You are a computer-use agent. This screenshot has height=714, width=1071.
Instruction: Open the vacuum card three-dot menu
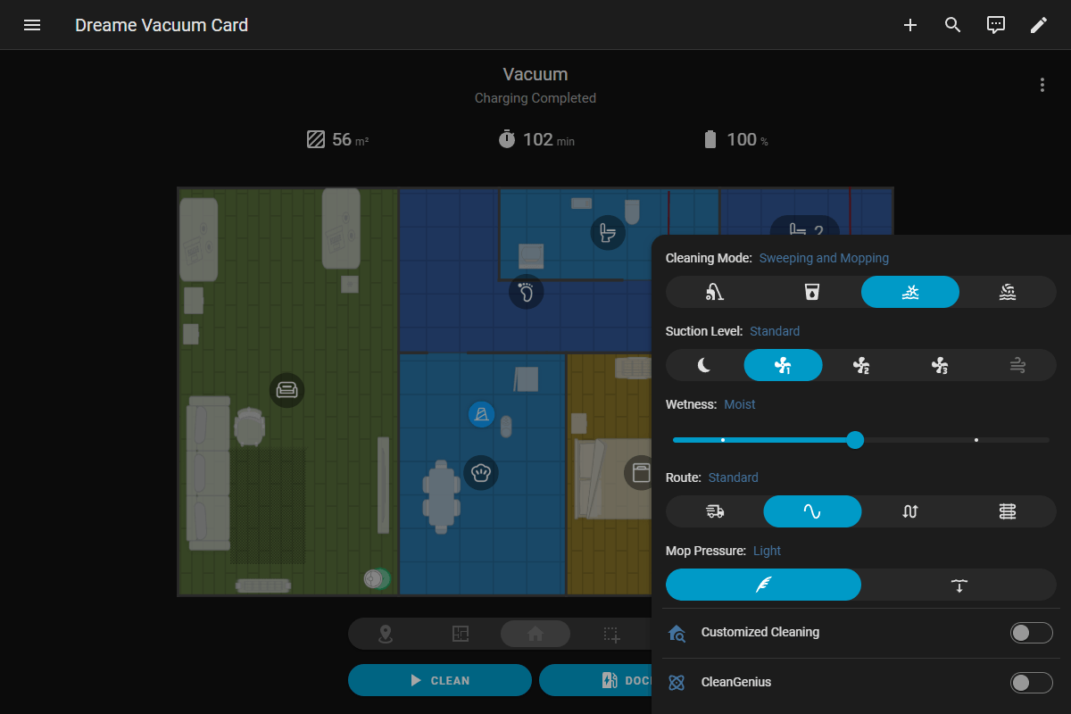[x=1042, y=85]
